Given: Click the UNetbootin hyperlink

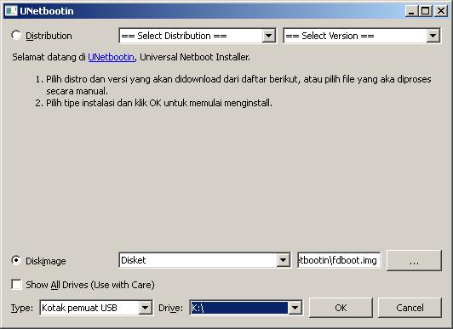Looking at the screenshot, I should pos(112,57).
